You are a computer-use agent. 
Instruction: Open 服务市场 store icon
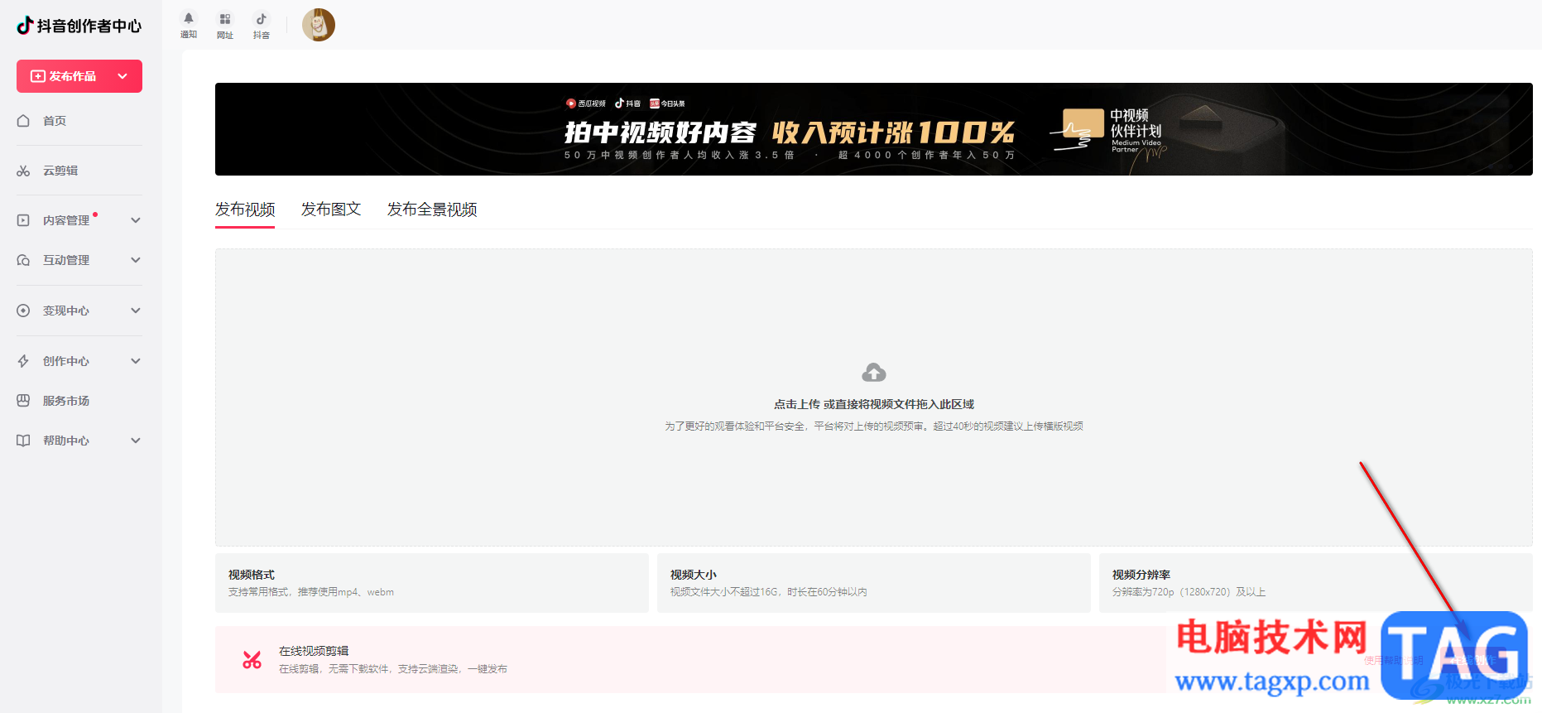(23, 401)
